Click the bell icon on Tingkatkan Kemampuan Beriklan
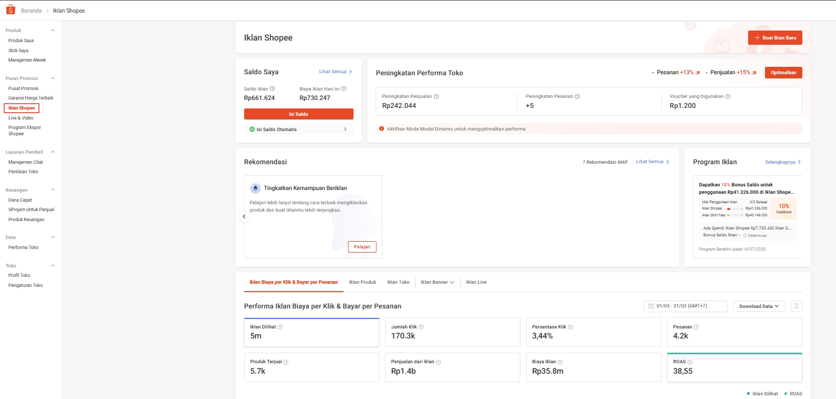 (255, 188)
